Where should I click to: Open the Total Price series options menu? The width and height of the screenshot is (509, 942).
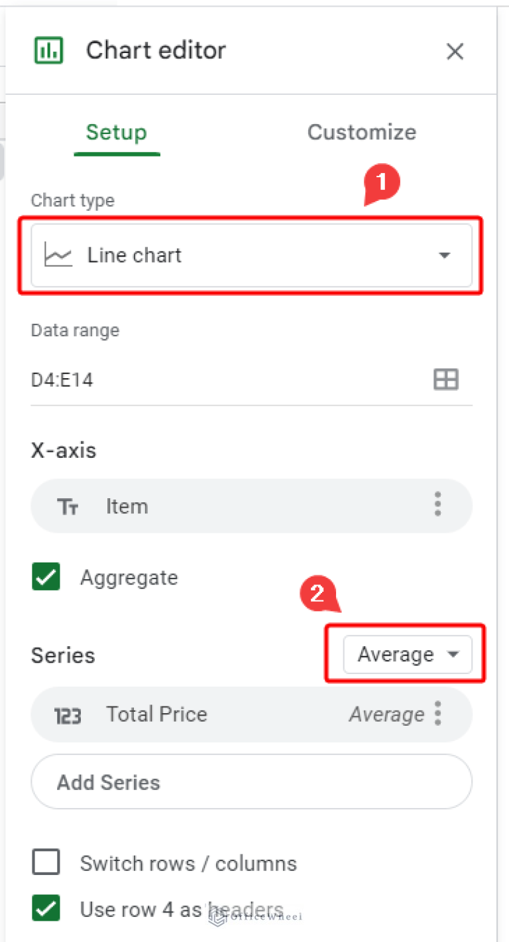[437, 713]
